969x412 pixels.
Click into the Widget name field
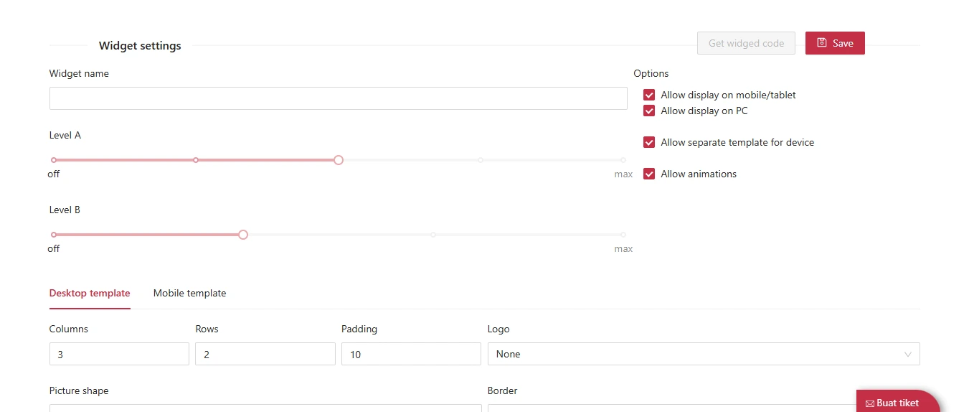(339, 98)
